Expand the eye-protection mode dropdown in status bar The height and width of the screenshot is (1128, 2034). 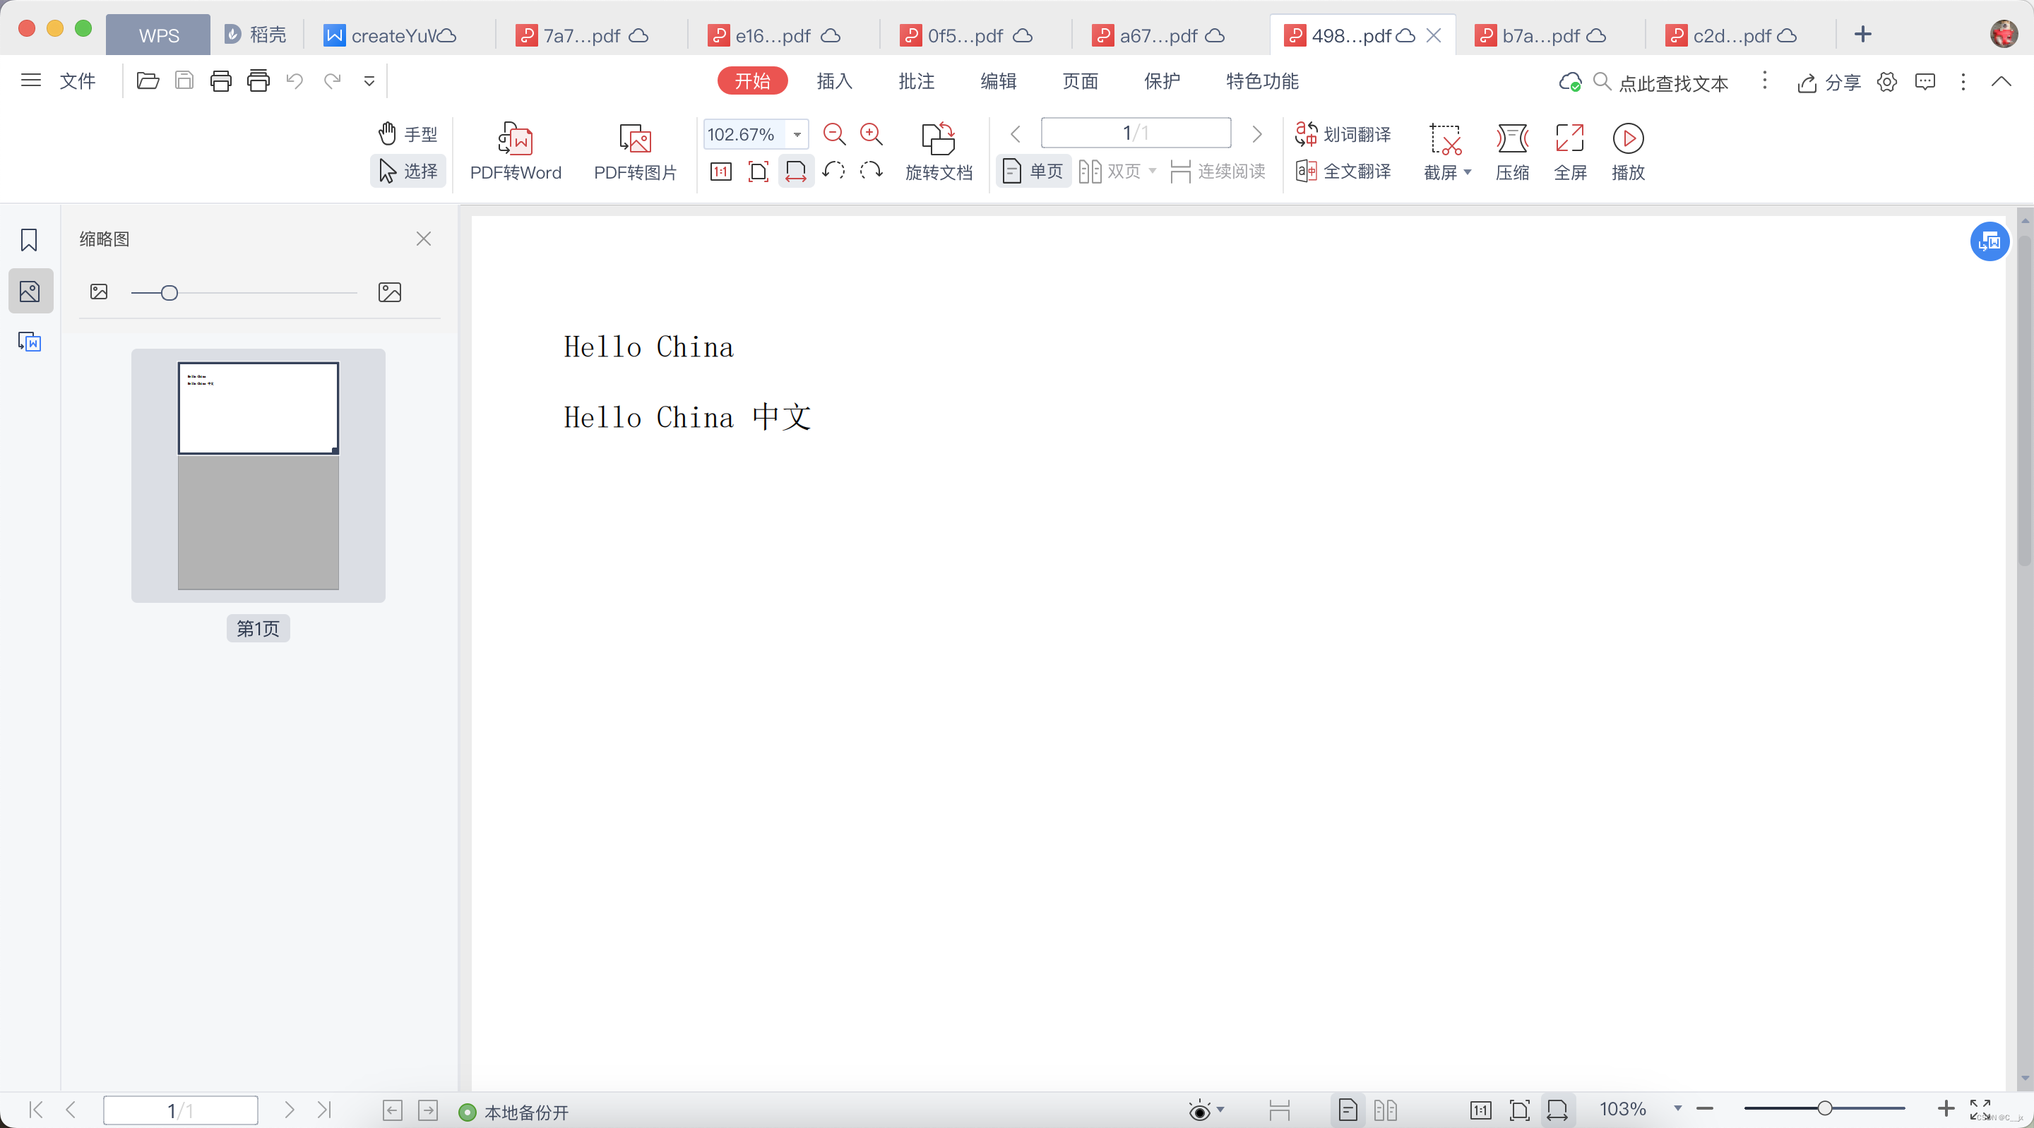[1220, 1110]
